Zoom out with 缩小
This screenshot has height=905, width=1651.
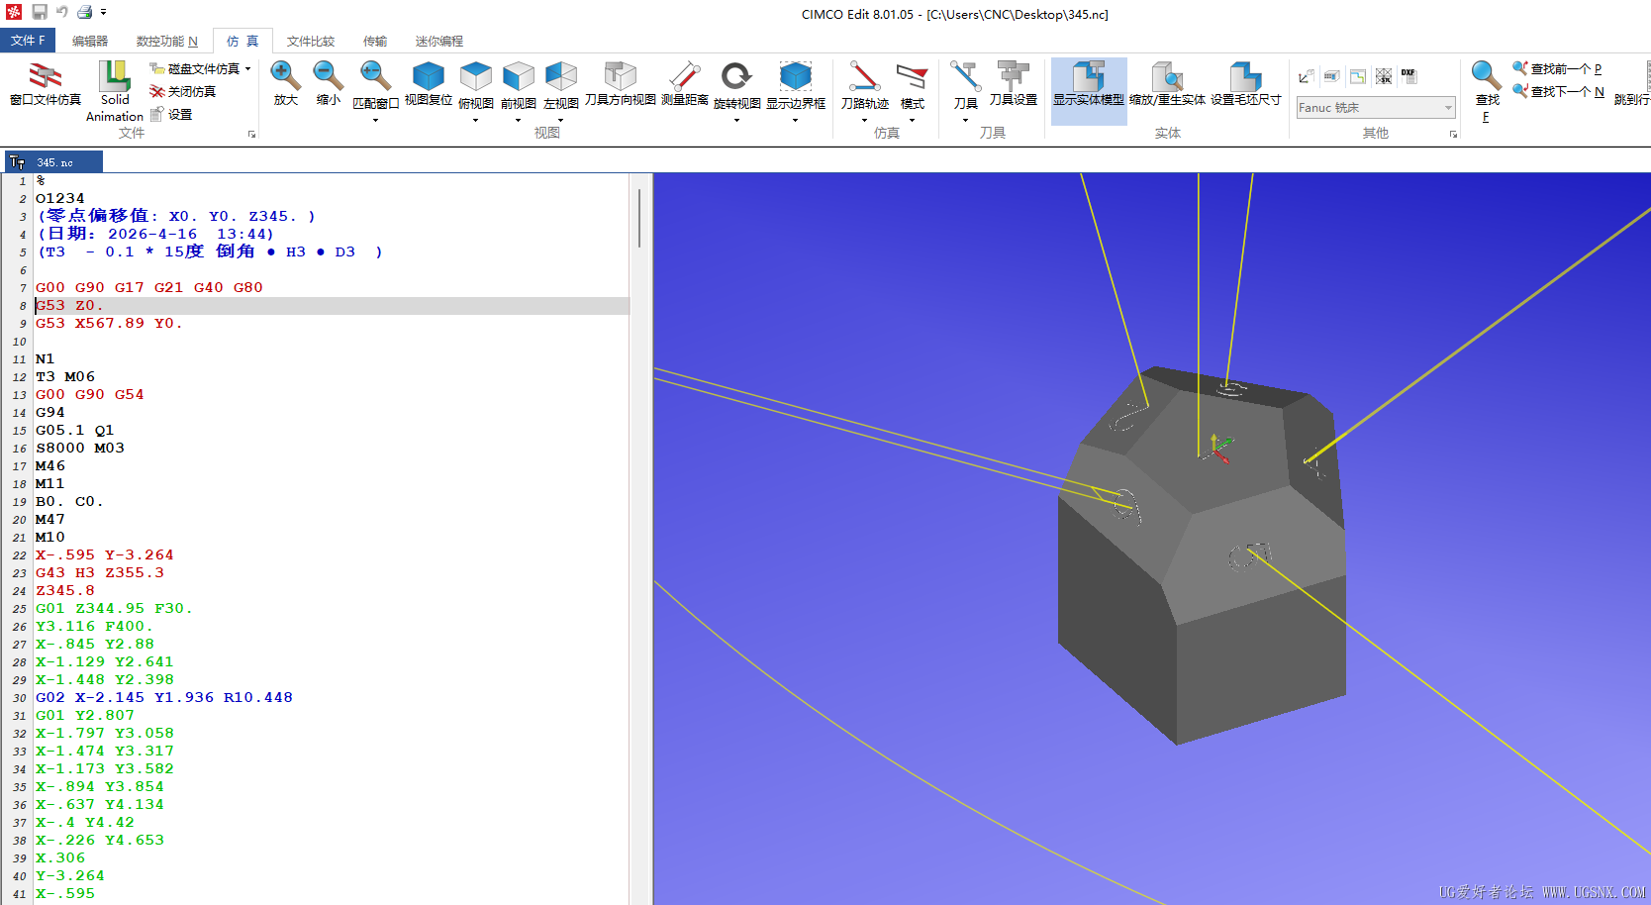click(x=328, y=84)
